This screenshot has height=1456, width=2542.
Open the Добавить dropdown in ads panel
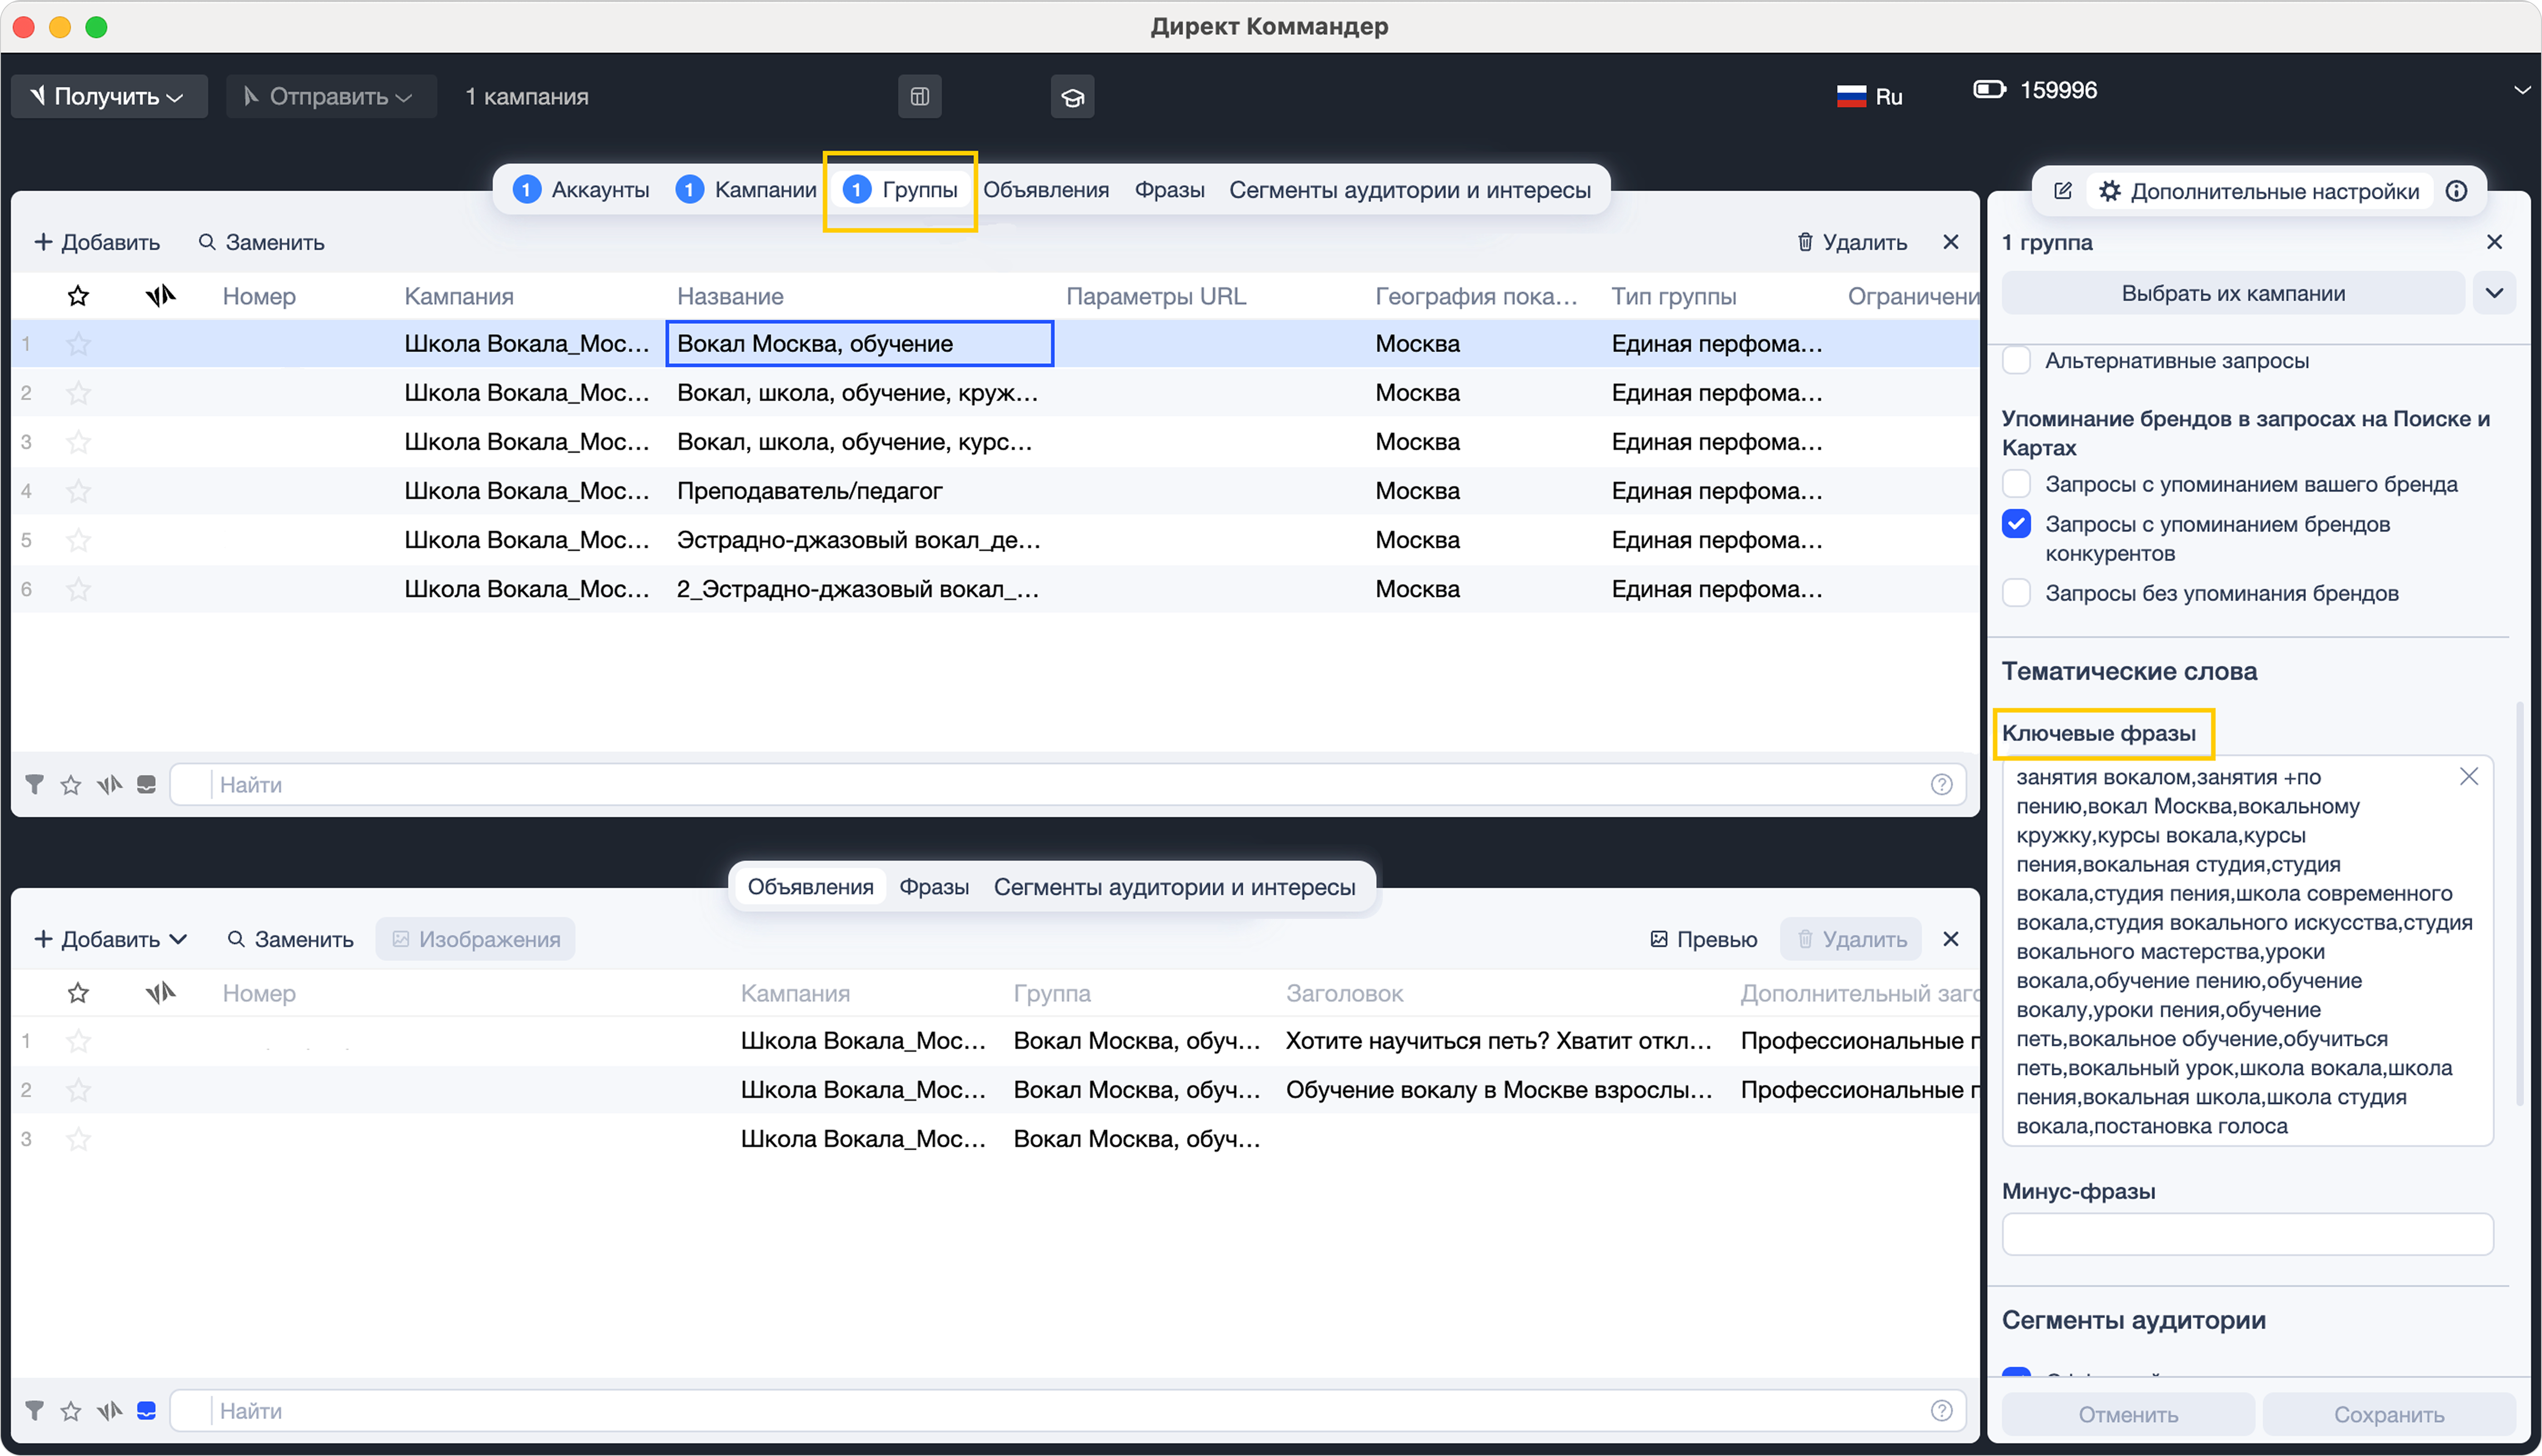pos(110,939)
